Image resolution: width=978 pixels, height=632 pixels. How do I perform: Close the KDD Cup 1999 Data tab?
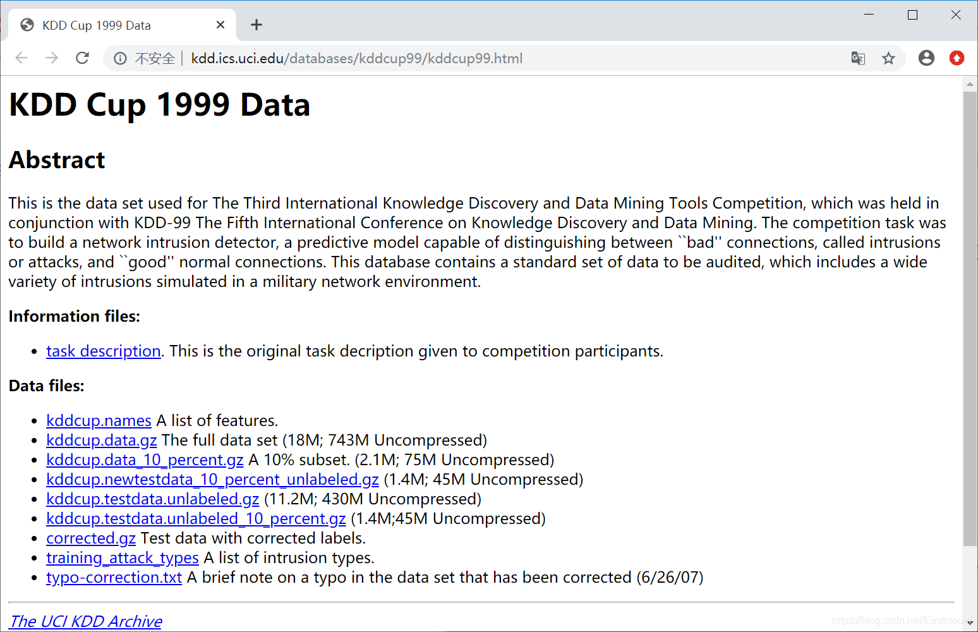pyautogui.click(x=220, y=25)
